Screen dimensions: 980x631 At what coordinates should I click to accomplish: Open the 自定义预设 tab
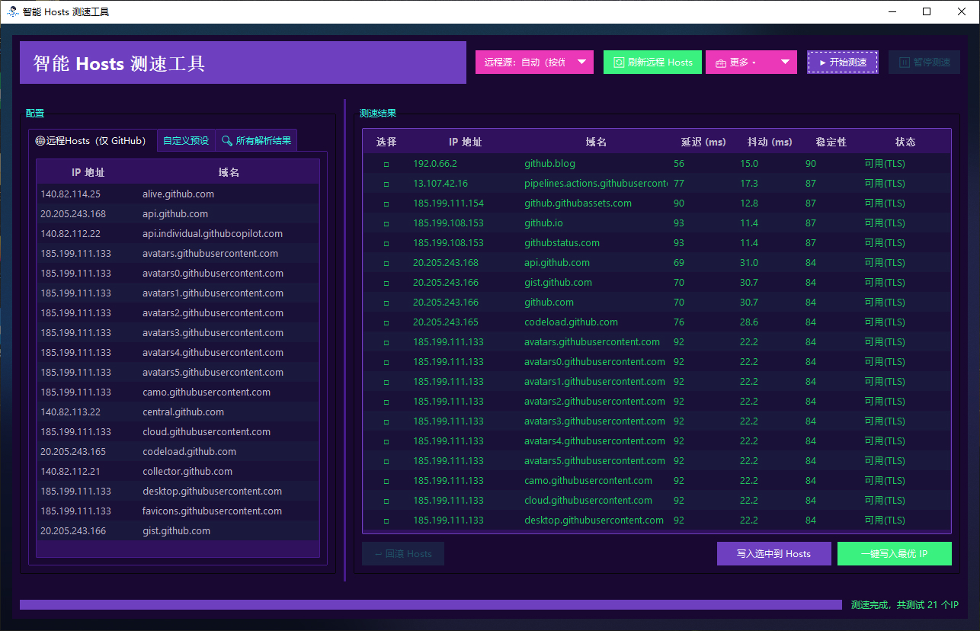point(186,140)
